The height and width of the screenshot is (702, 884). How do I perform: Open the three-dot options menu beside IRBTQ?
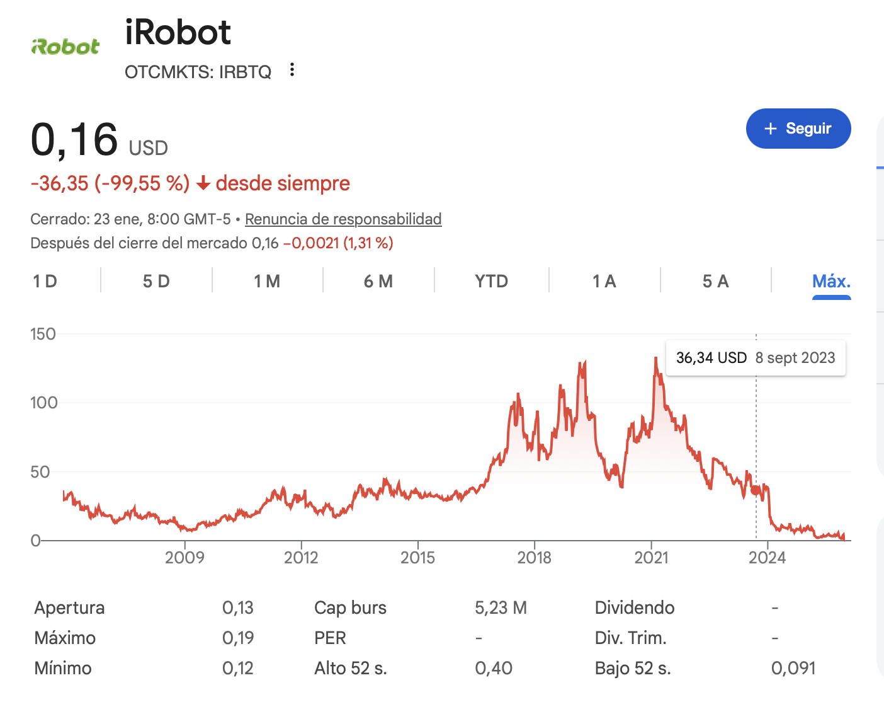pyautogui.click(x=292, y=70)
